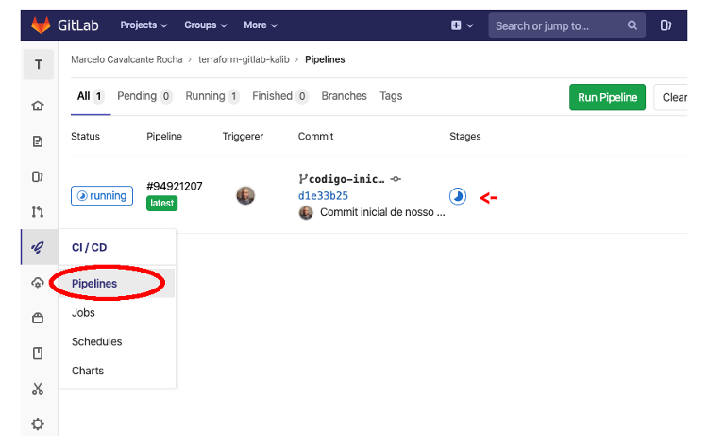708x446 pixels.
Task: Select the All pipelines tab
Action: tap(91, 96)
